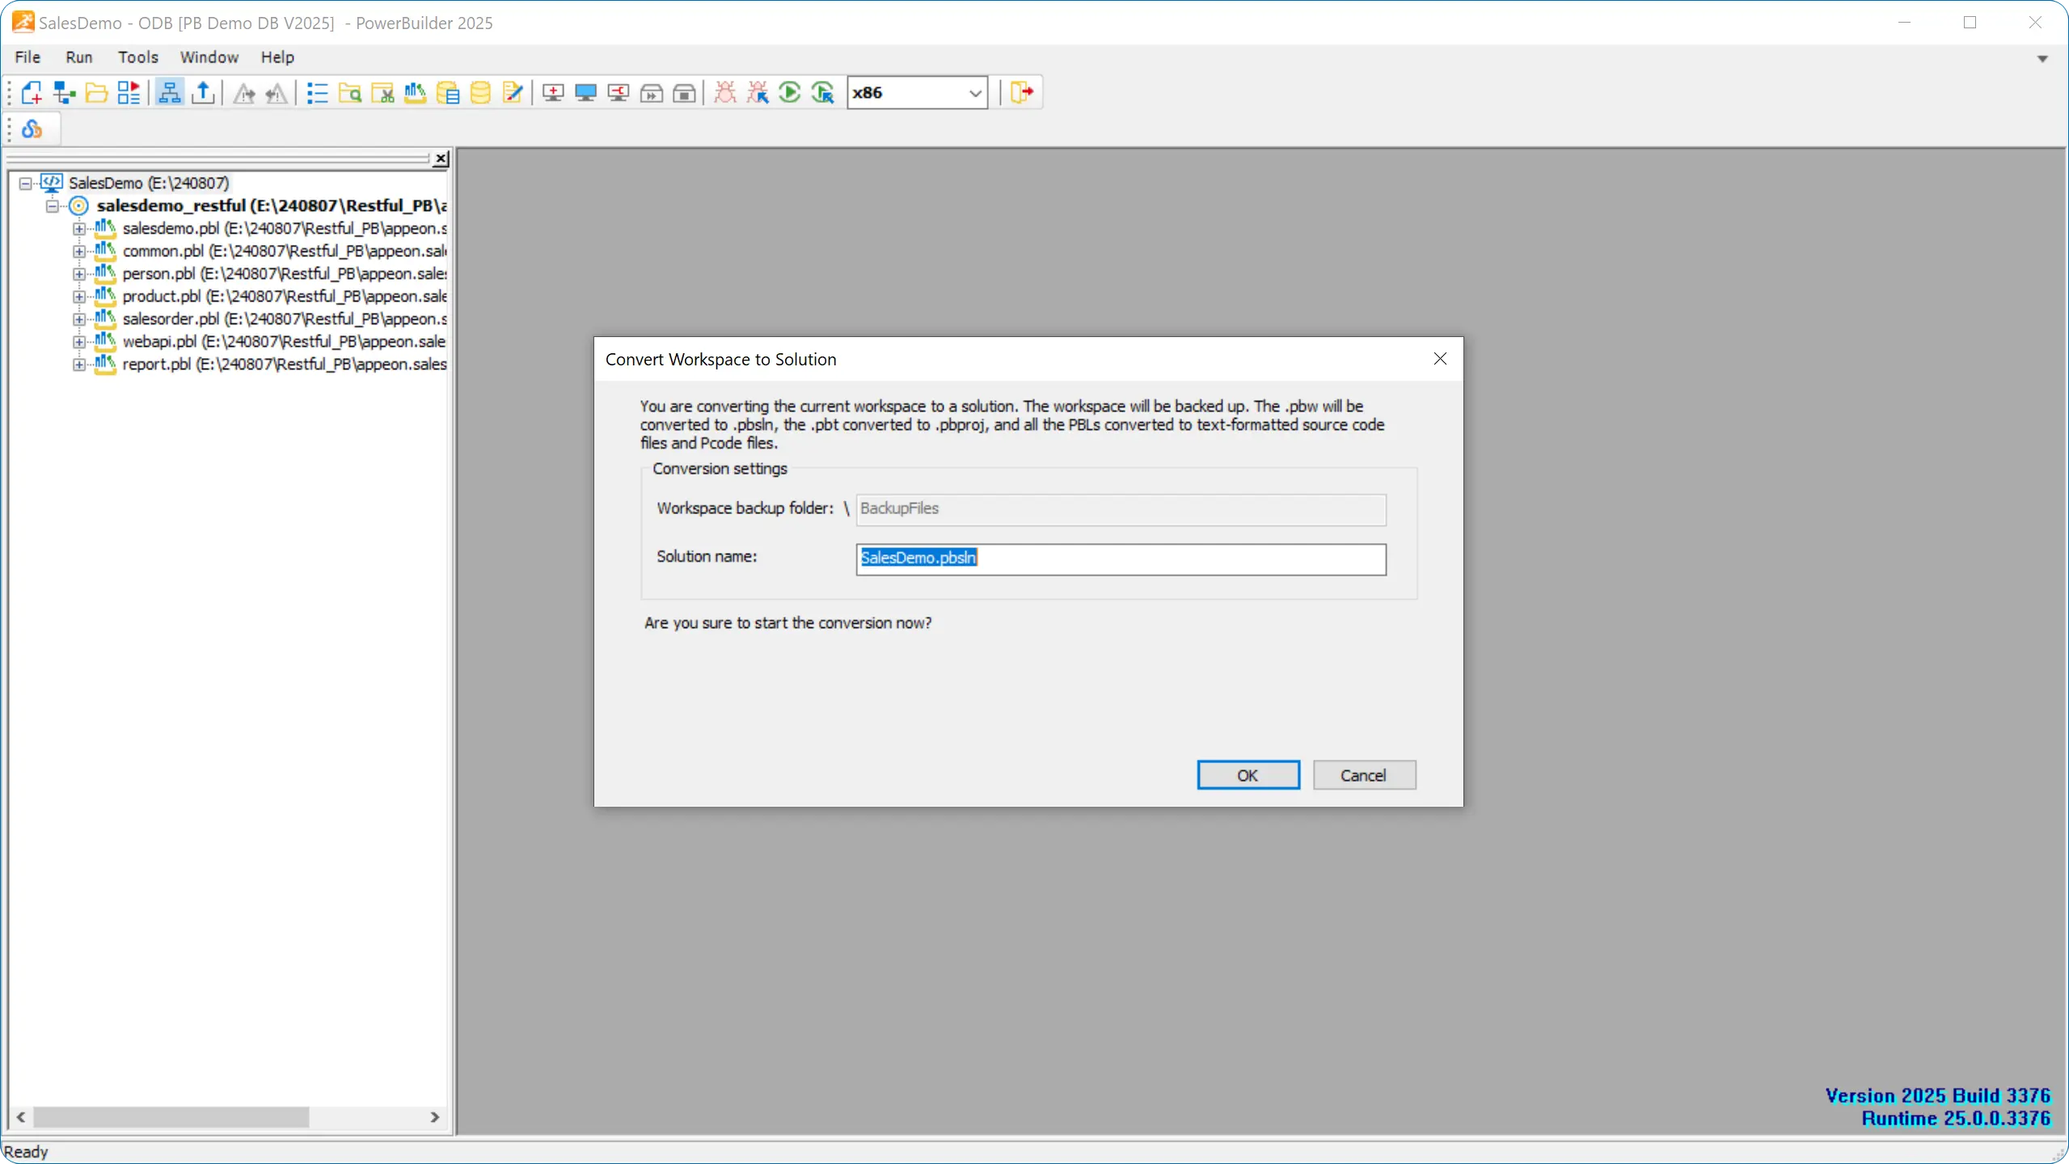Viewport: 2069px width, 1164px height.
Task: Close the Convert Workspace to Solution dialog
Action: click(x=1440, y=359)
